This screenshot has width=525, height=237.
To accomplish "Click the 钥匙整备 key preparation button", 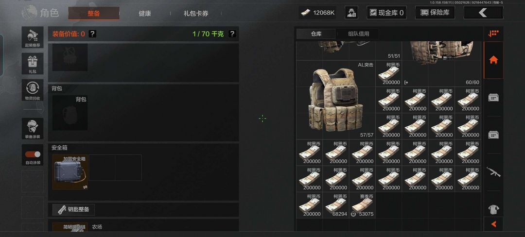I will click(73, 210).
